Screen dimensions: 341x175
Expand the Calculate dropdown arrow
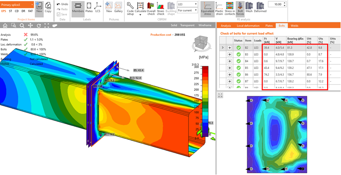(140, 15)
